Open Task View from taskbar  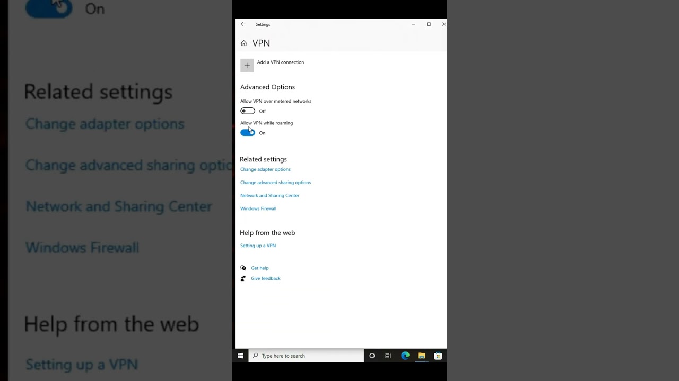pos(388,356)
